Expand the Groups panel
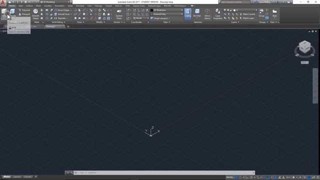 click(263, 22)
